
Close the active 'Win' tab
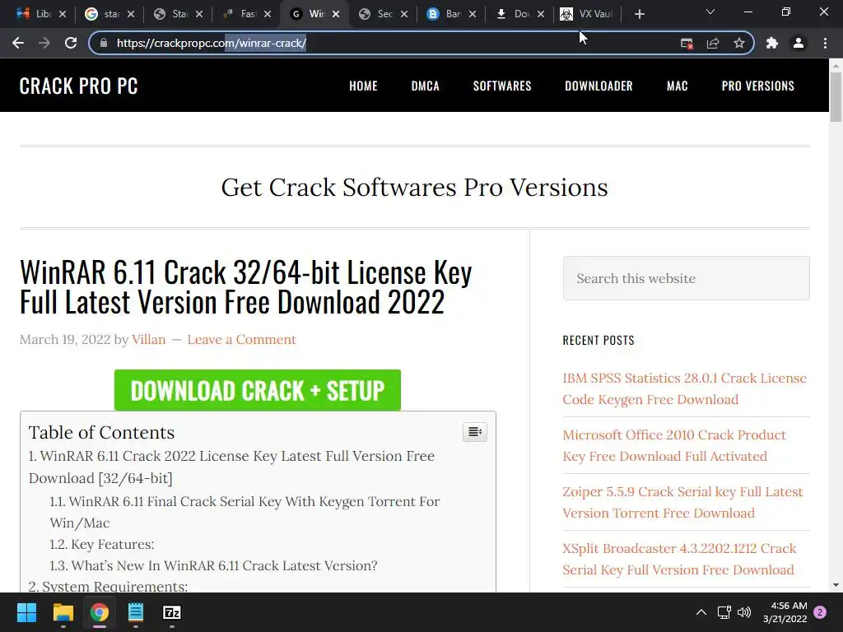(x=336, y=14)
